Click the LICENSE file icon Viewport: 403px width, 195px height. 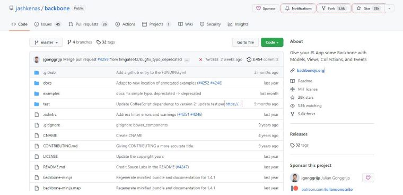pos(37,156)
